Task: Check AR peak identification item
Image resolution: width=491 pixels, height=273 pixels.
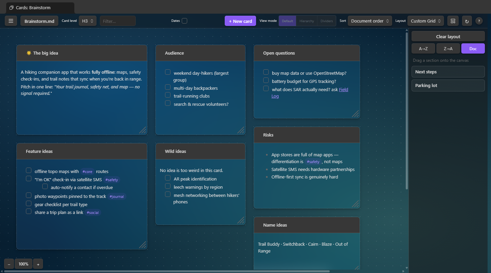Action: (x=168, y=178)
